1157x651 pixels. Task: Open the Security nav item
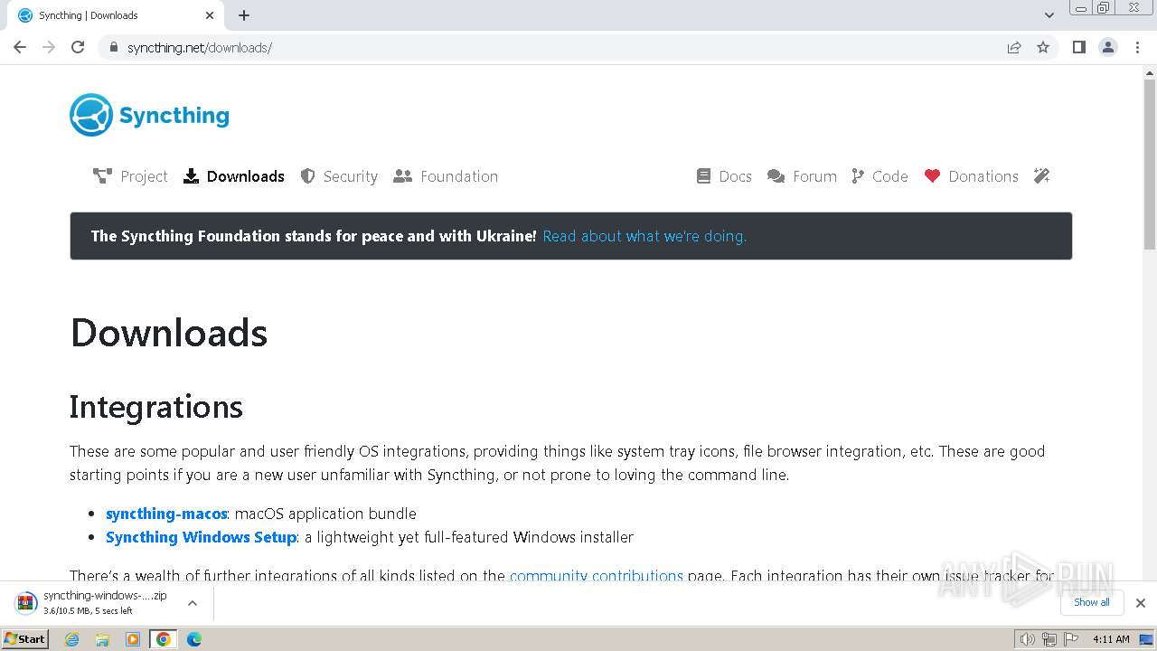point(339,176)
